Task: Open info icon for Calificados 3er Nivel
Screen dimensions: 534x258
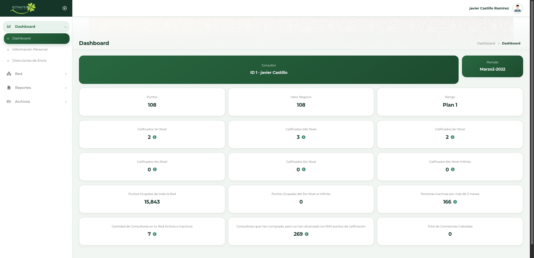Action: tap(453, 137)
